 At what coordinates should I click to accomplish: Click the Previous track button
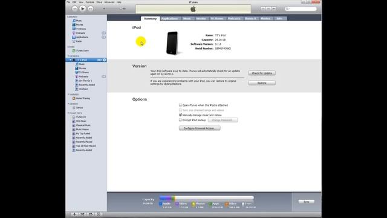(74, 8)
